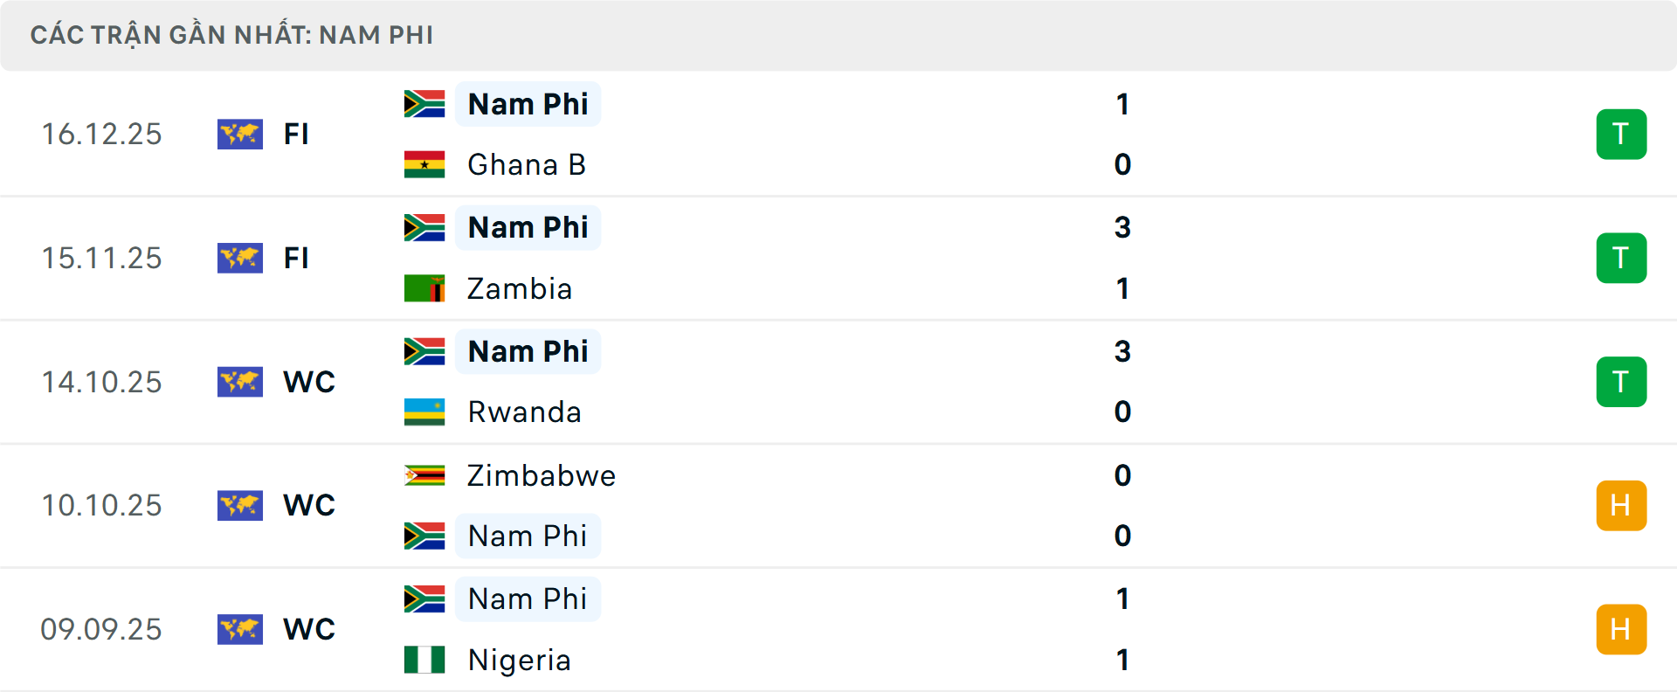This screenshot has width=1677, height=692.
Task: Click the world map icon for the 16.12.25 match
Action: click(240, 135)
